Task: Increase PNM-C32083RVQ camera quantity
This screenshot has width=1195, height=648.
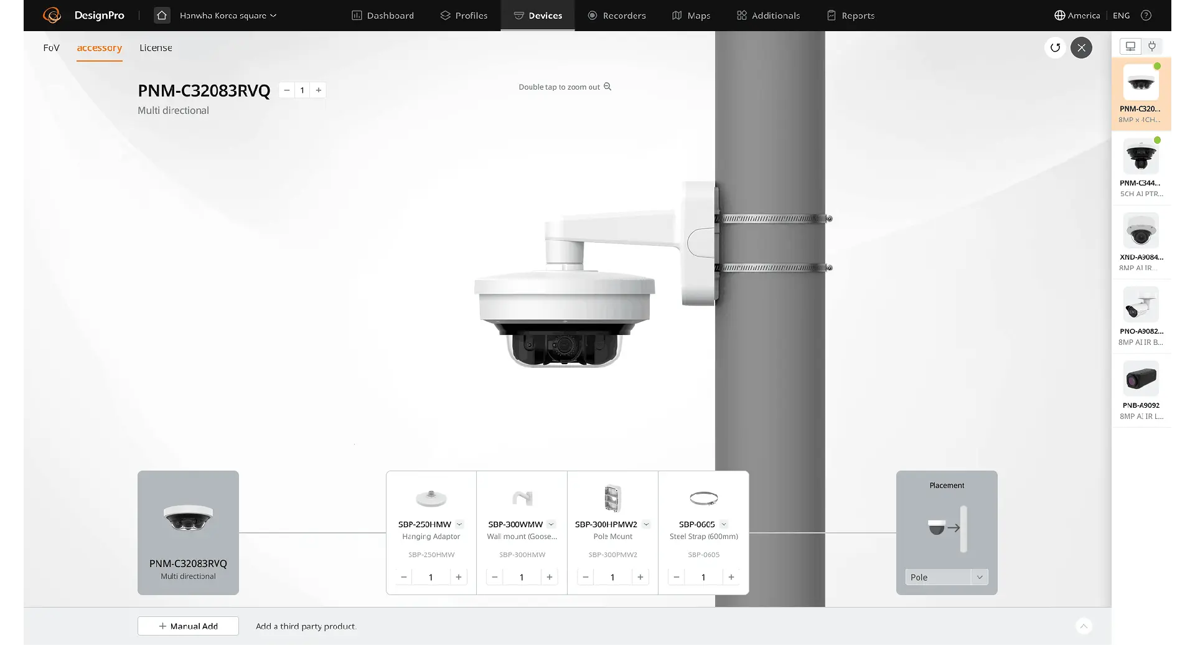Action: pos(318,90)
